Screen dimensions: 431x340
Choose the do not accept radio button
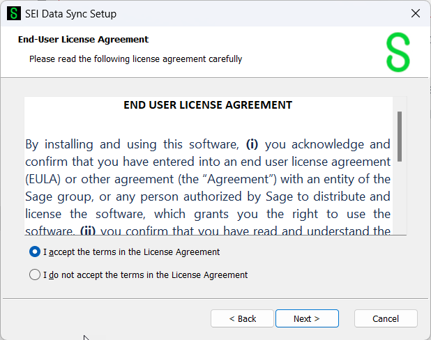click(x=35, y=275)
